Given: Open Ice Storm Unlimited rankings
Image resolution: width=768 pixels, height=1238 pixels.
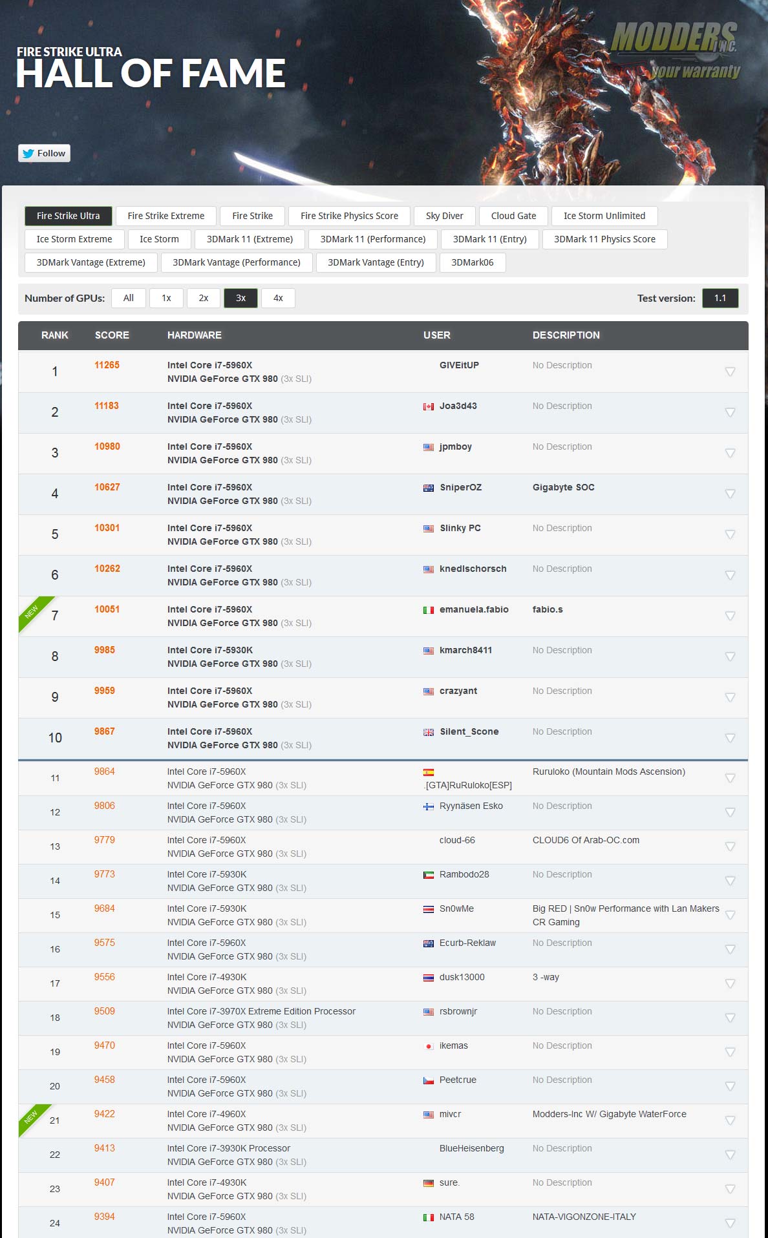Looking at the screenshot, I should 604,216.
